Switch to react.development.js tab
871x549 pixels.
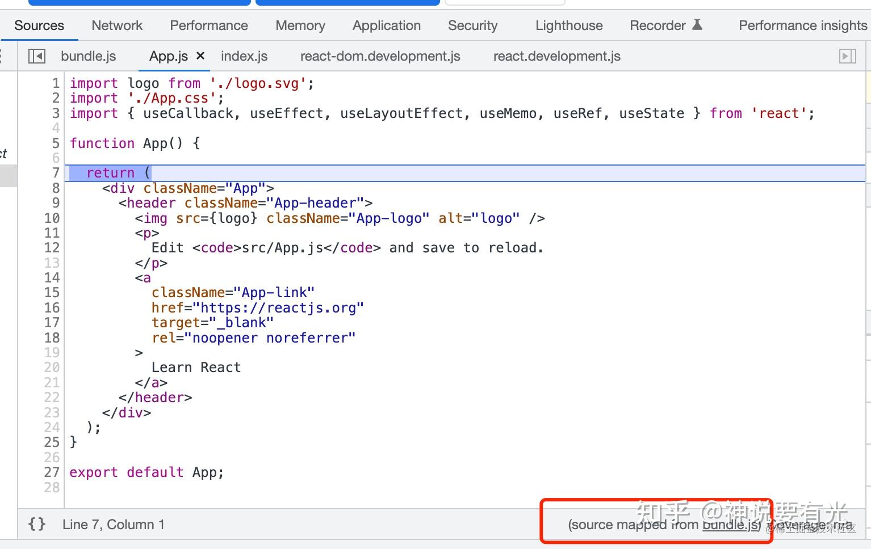click(556, 56)
